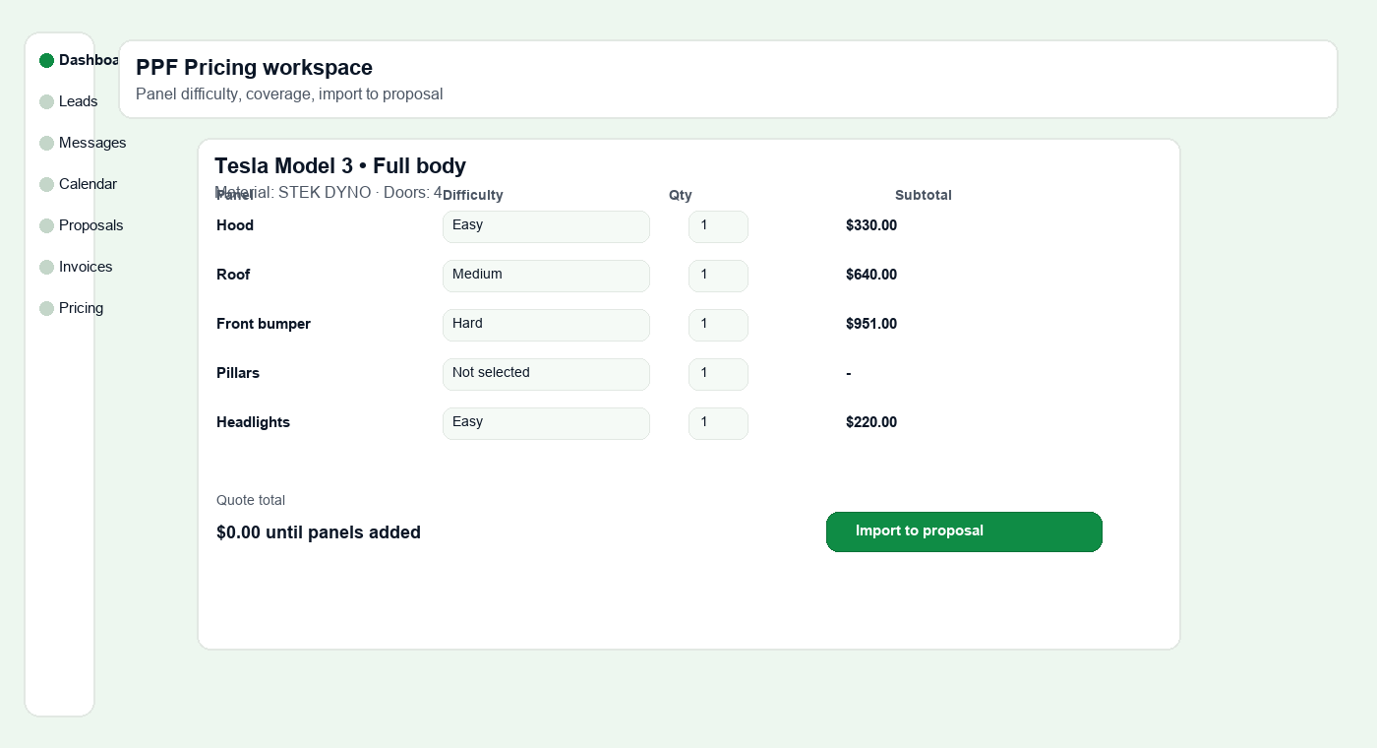This screenshot has height=748, width=1377.
Task: Click the status dot next to Invoices
Action: (x=47, y=267)
